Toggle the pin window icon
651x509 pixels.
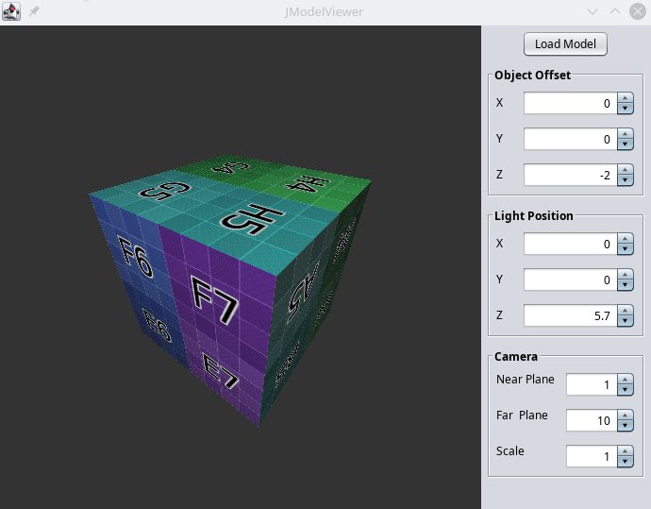tap(34, 11)
